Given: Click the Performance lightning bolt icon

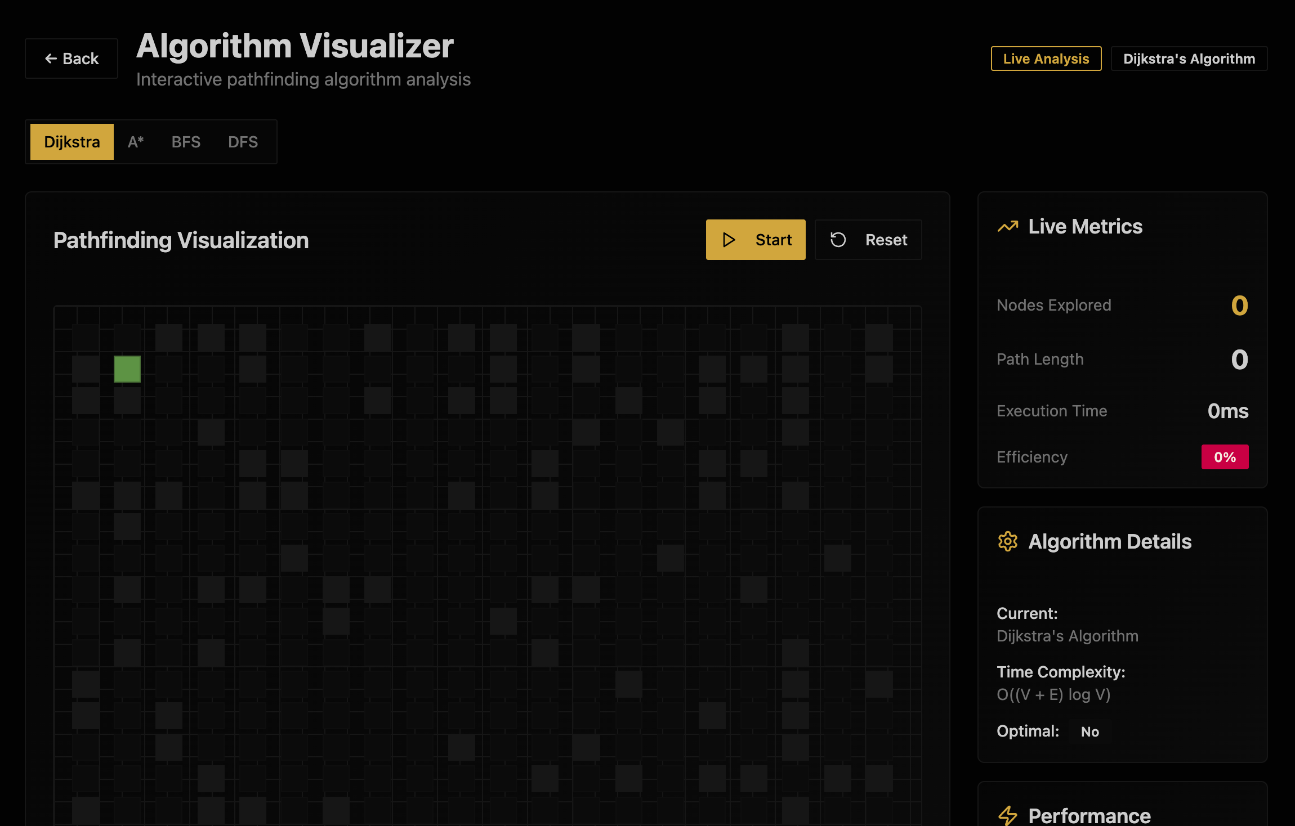Looking at the screenshot, I should (1008, 815).
